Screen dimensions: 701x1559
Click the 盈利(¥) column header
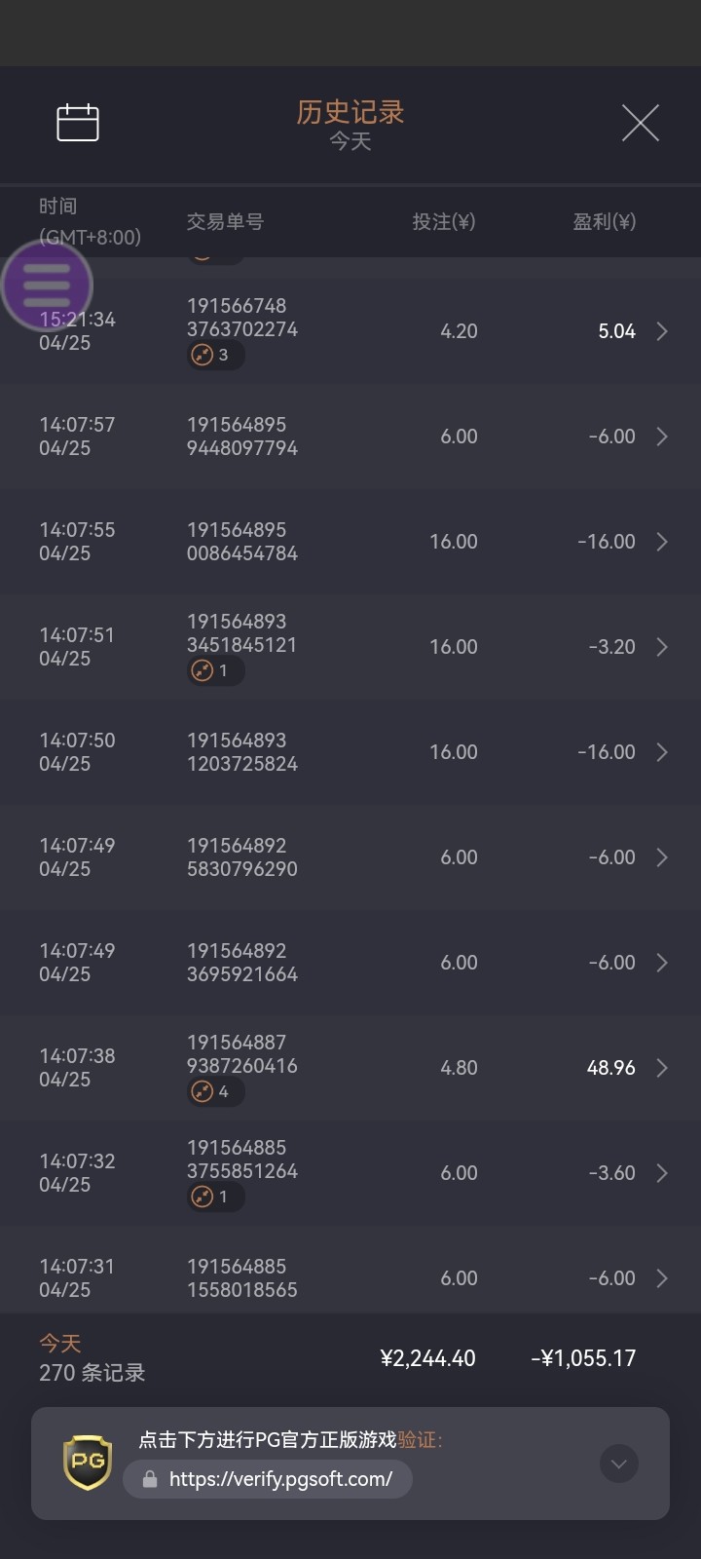(x=604, y=222)
